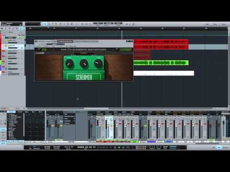This screenshot has height=172, width=230.
Task: Switch to the Project page
Action: tap(223, 24)
